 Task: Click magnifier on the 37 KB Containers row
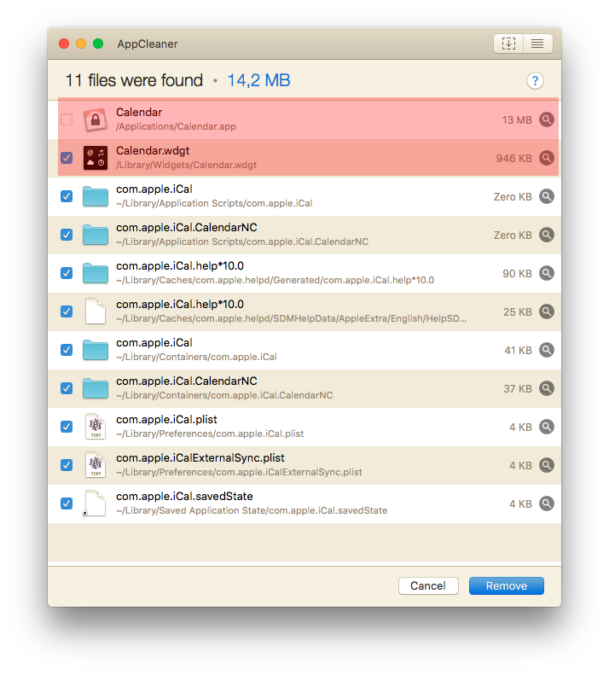point(547,388)
